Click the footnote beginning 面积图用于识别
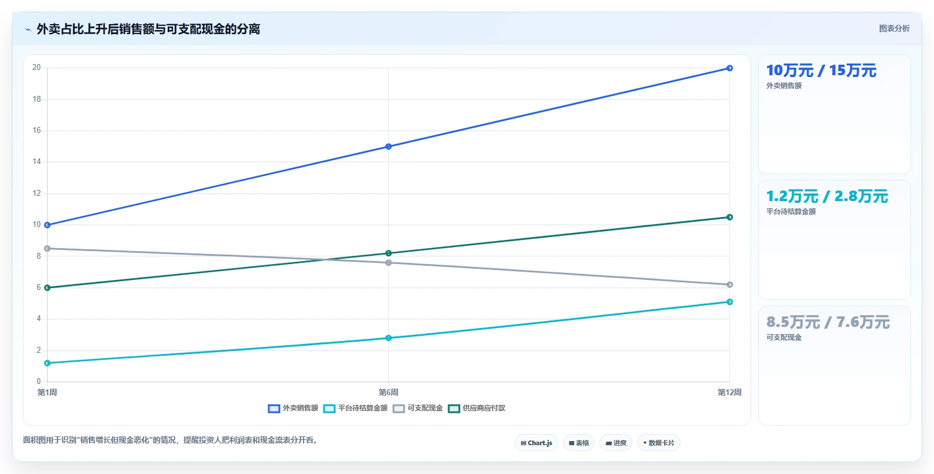934x474 pixels. [172, 440]
